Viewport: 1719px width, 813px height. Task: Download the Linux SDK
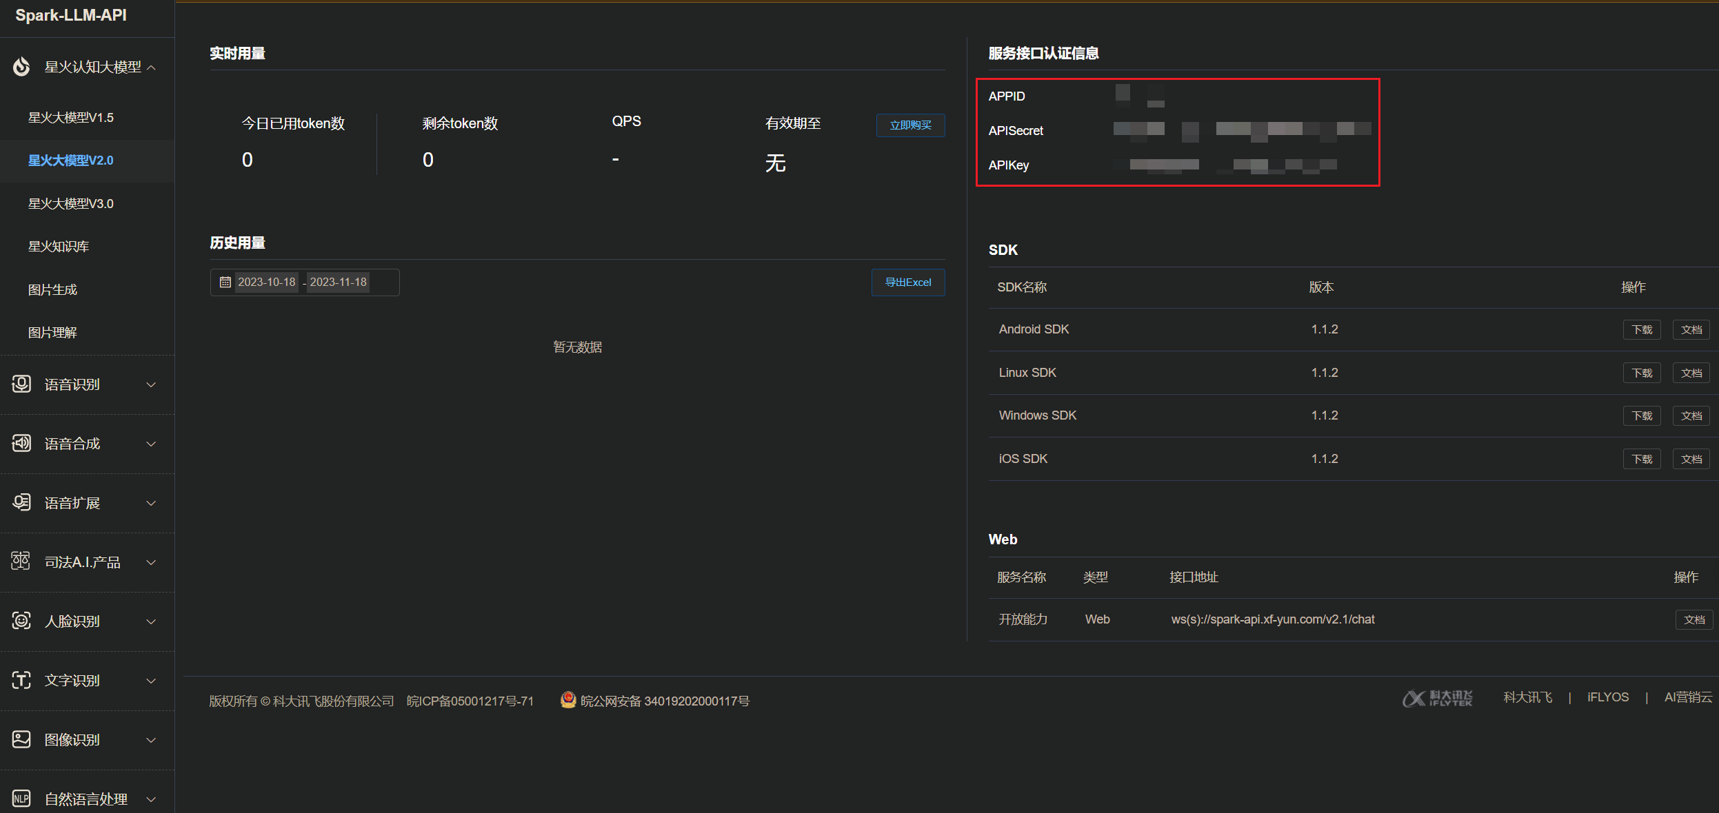1642,373
